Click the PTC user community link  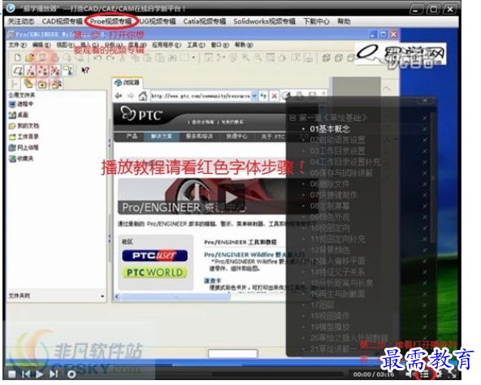pos(154,256)
